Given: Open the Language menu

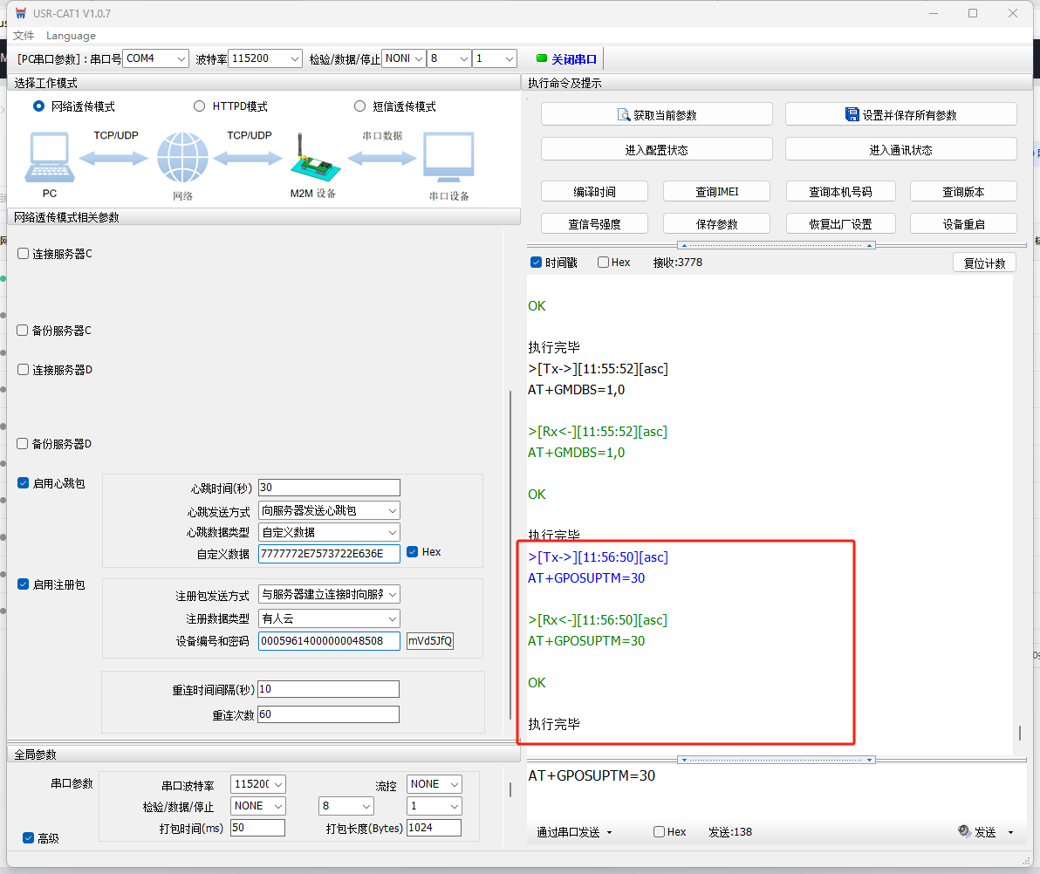Looking at the screenshot, I should coord(71,36).
